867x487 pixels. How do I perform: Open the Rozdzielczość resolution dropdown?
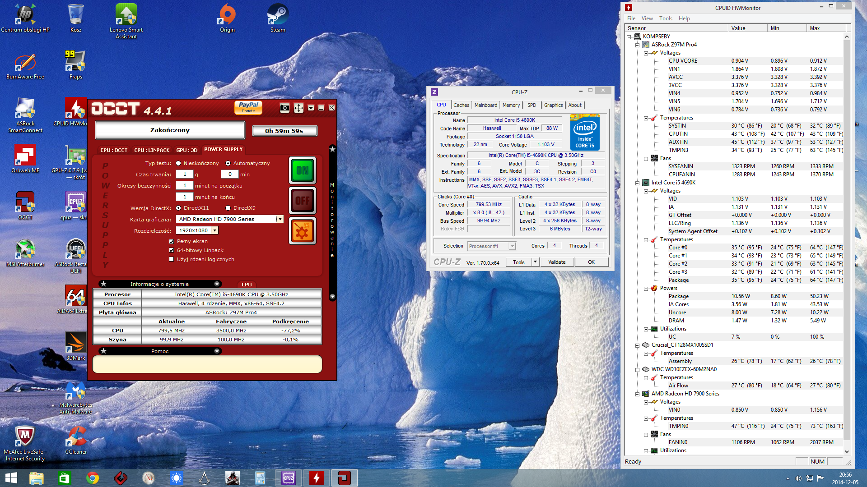215,230
